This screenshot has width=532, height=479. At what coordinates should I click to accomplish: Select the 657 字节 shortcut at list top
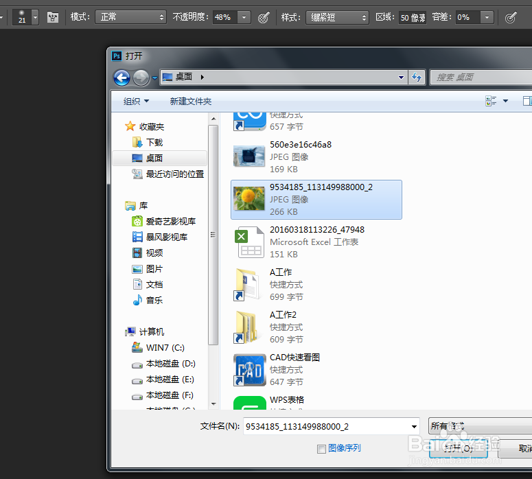tap(316, 122)
